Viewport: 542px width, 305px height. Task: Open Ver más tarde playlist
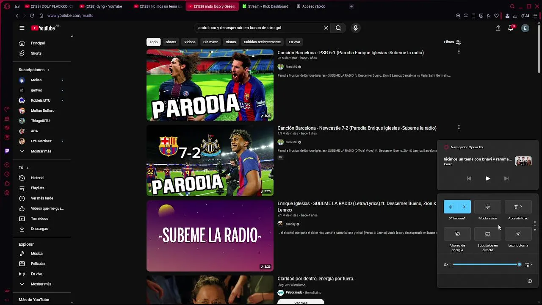pyautogui.click(x=42, y=198)
